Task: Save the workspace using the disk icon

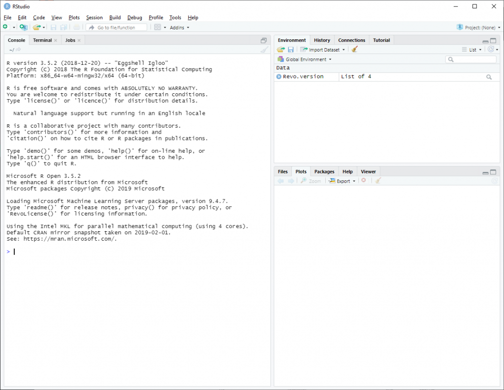Action: [290, 49]
